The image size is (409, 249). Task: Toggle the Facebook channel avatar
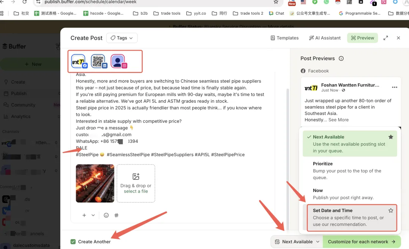point(79,62)
